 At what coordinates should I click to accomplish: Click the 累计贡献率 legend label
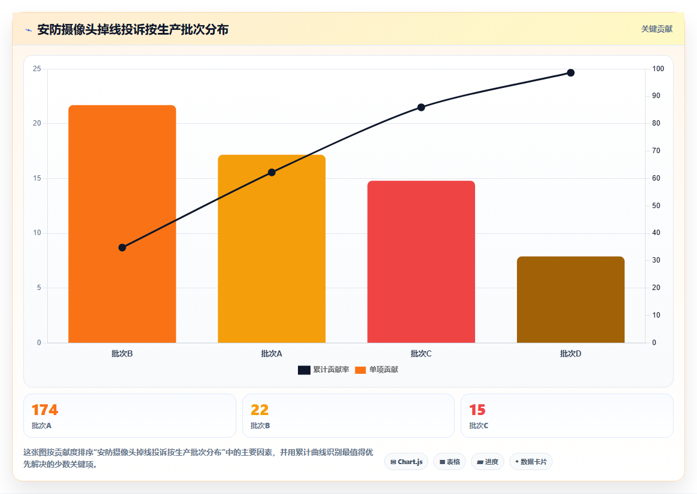click(x=331, y=370)
